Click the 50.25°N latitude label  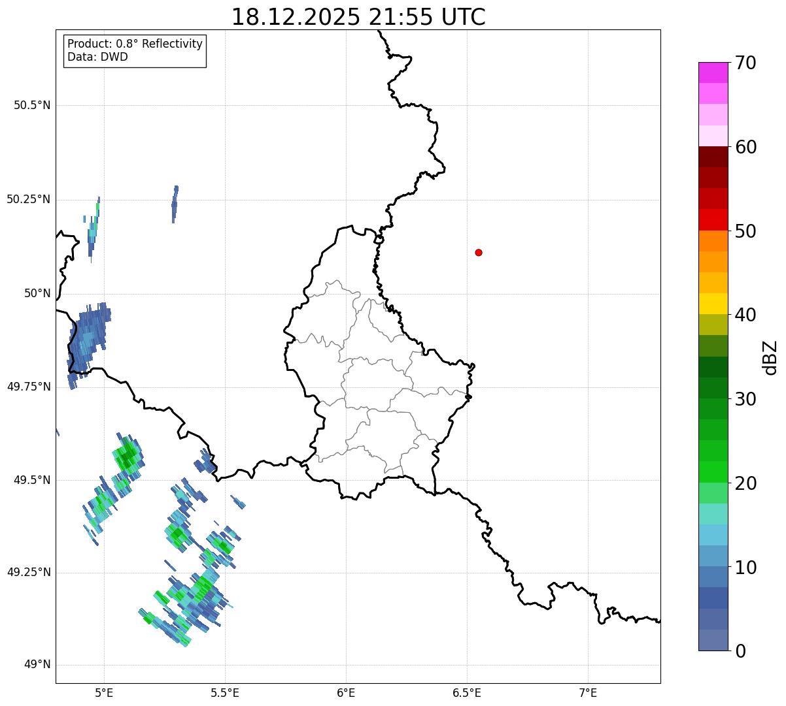[x=28, y=199]
